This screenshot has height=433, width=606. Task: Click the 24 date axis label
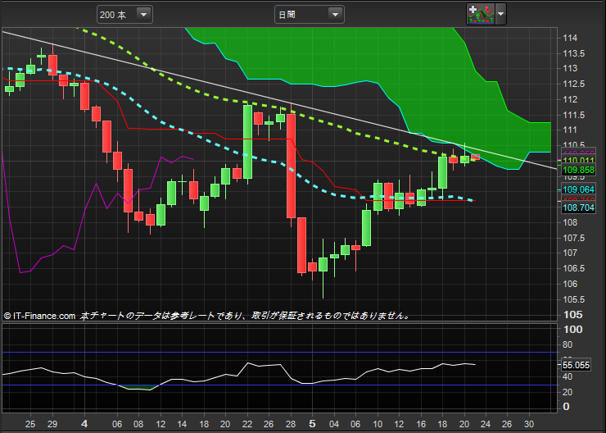coord(486,424)
